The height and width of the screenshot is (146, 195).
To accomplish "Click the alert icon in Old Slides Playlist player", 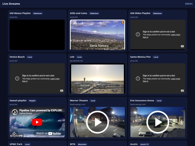I will [138, 34].
